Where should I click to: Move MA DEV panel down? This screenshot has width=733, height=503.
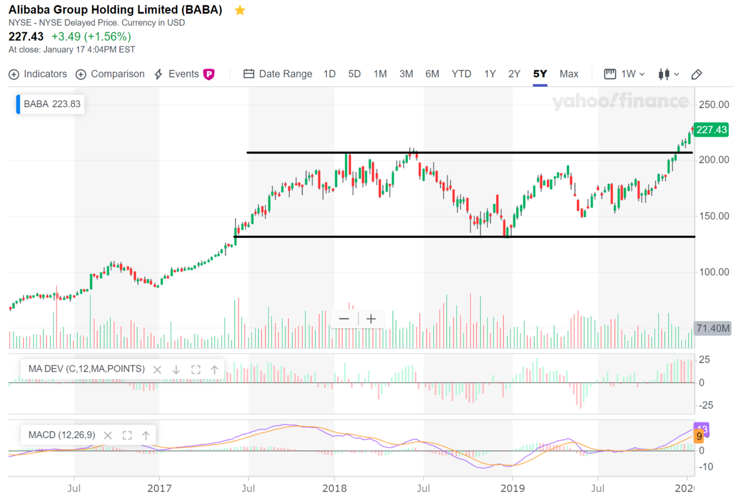pos(176,369)
